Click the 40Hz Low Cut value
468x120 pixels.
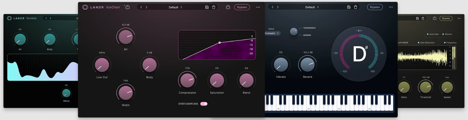[102, 53]
